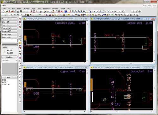Toggle the Snap = None setting

pos(9,19)
